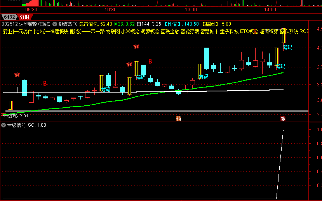This screenshot has height=201, width=322.
Task: Click the latest yellow-boxed candle at chart top
Action: [283, 36]
